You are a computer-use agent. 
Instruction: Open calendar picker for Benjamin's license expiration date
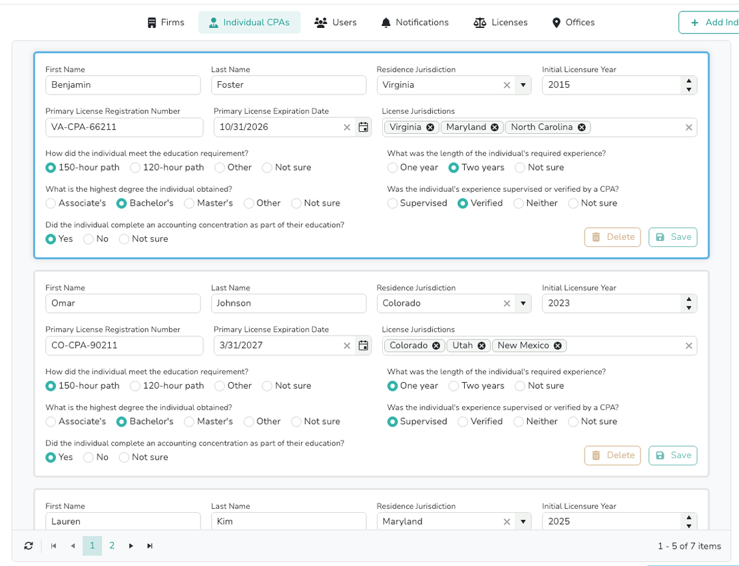[x=363, y=127]
